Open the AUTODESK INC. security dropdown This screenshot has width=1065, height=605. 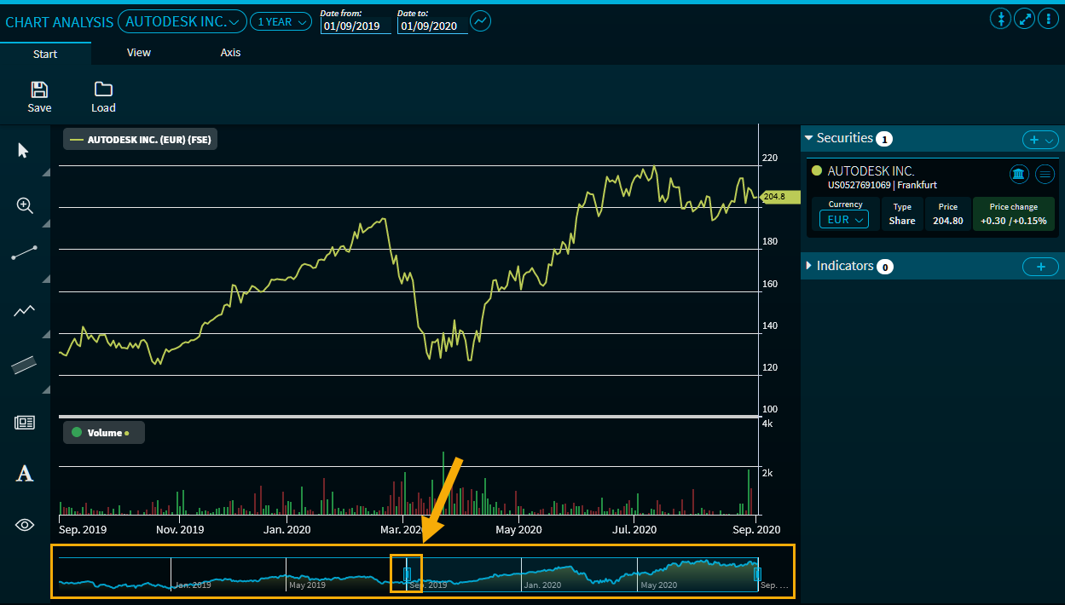(x=182, y=21)
